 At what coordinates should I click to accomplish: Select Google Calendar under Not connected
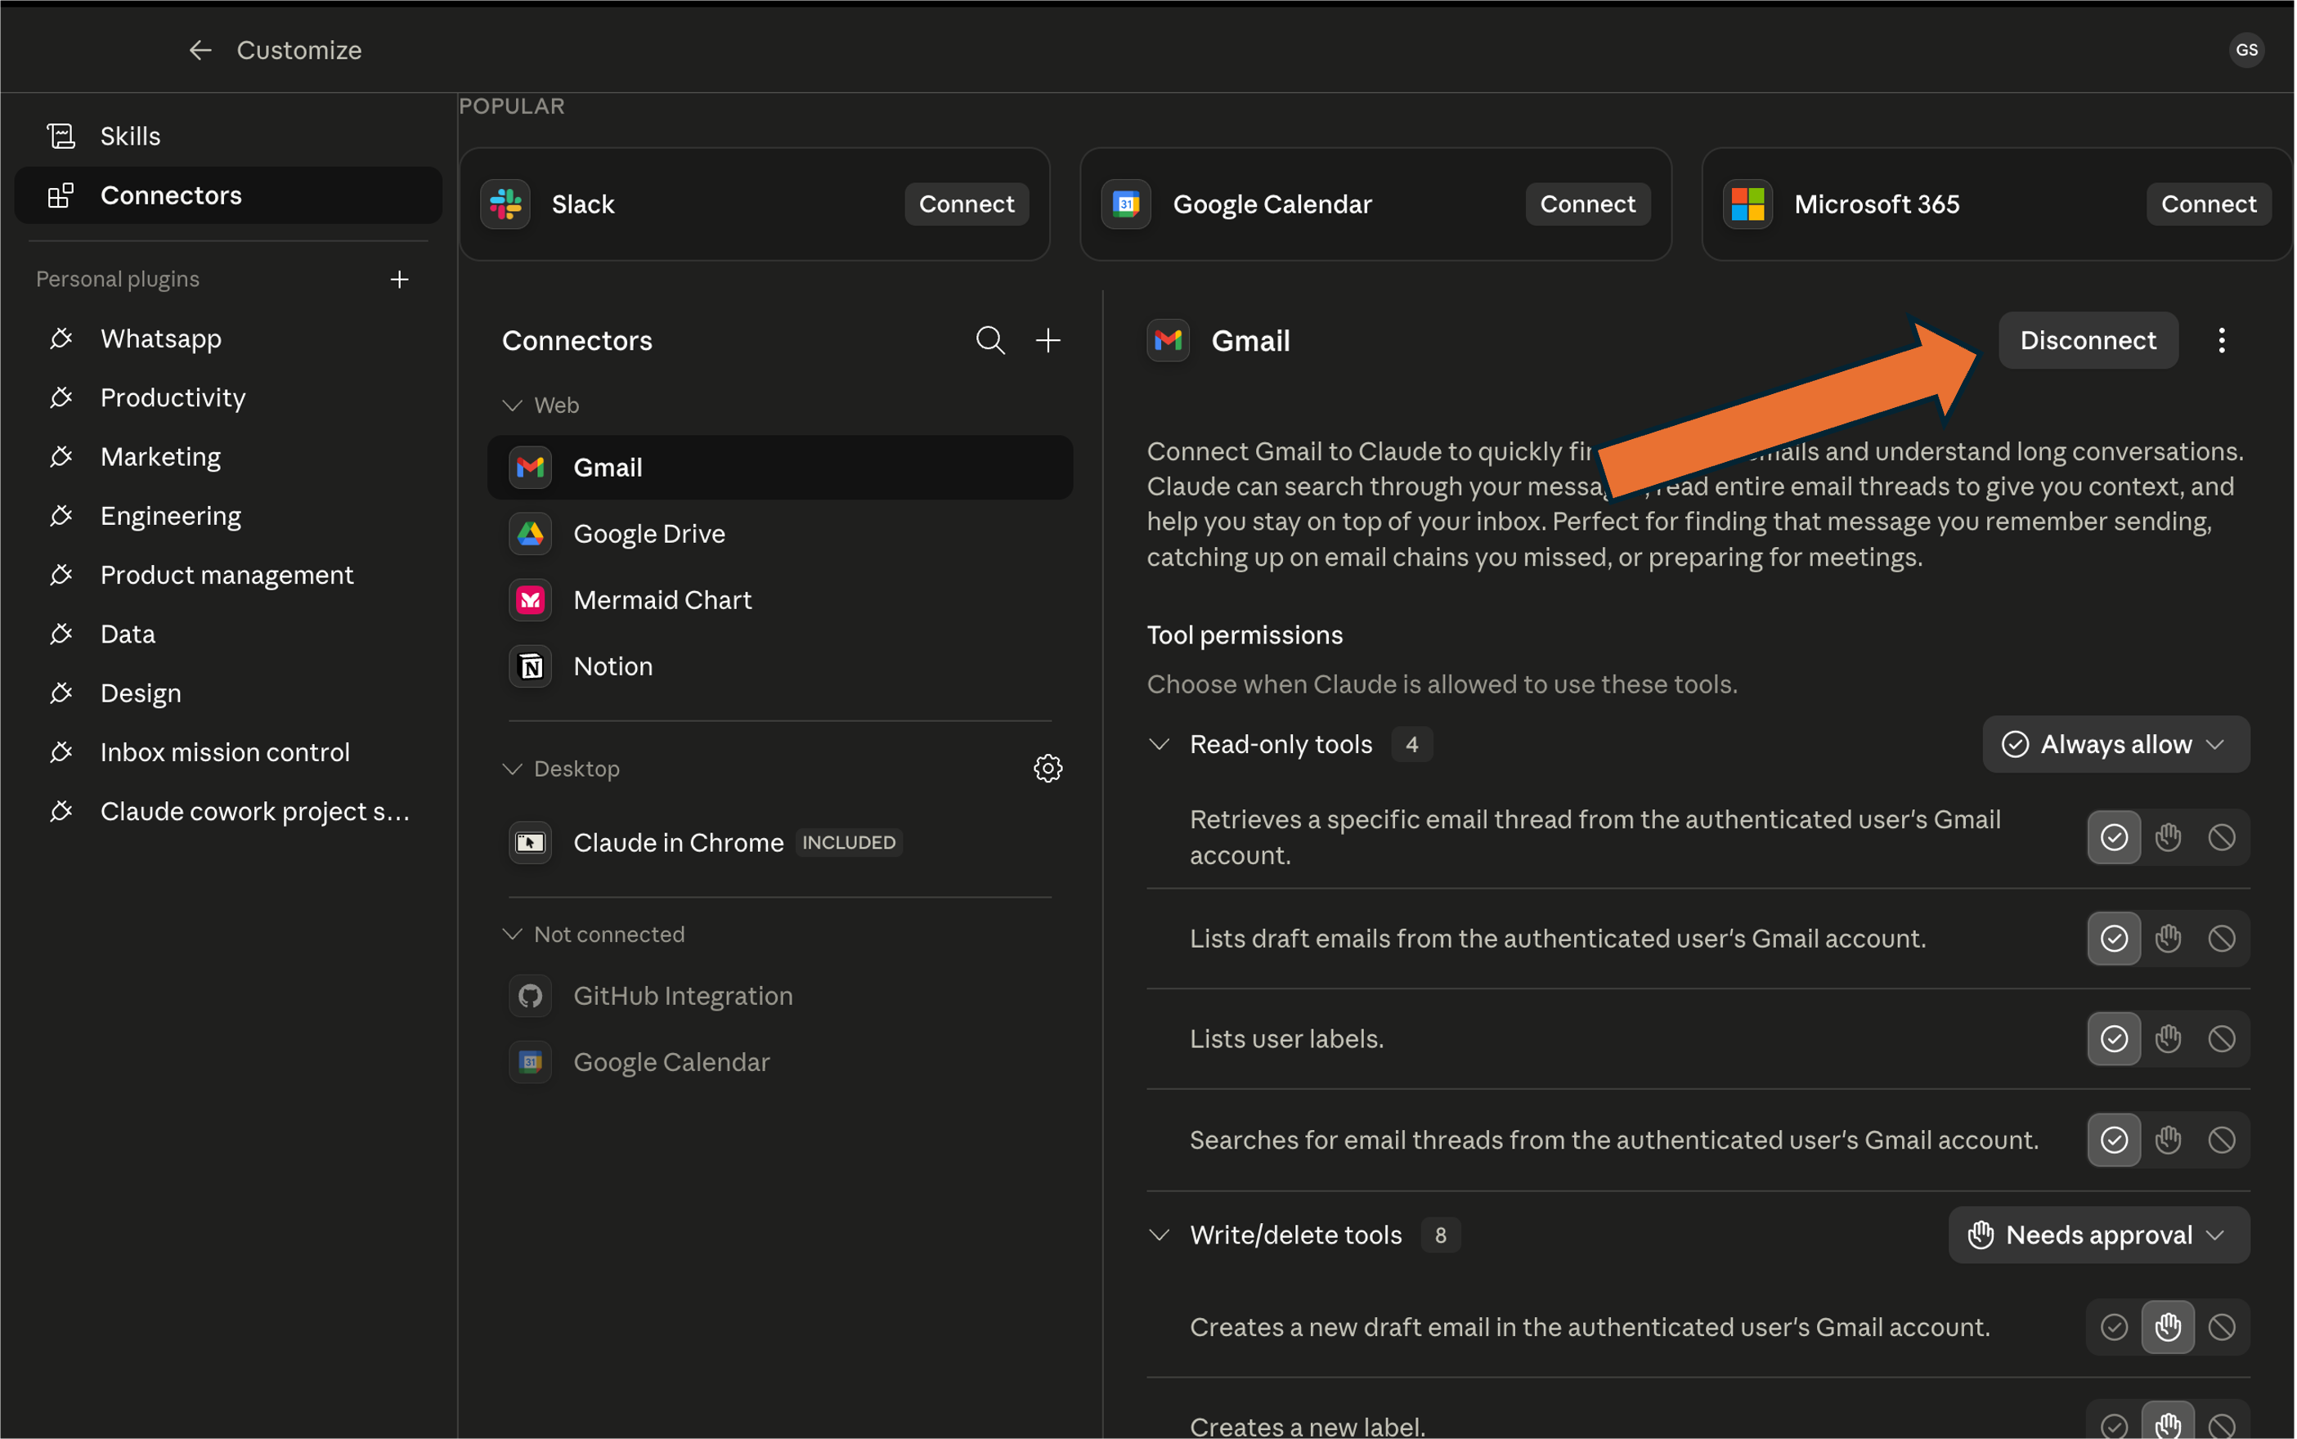pyautogui.click(x=779, y=1062)
